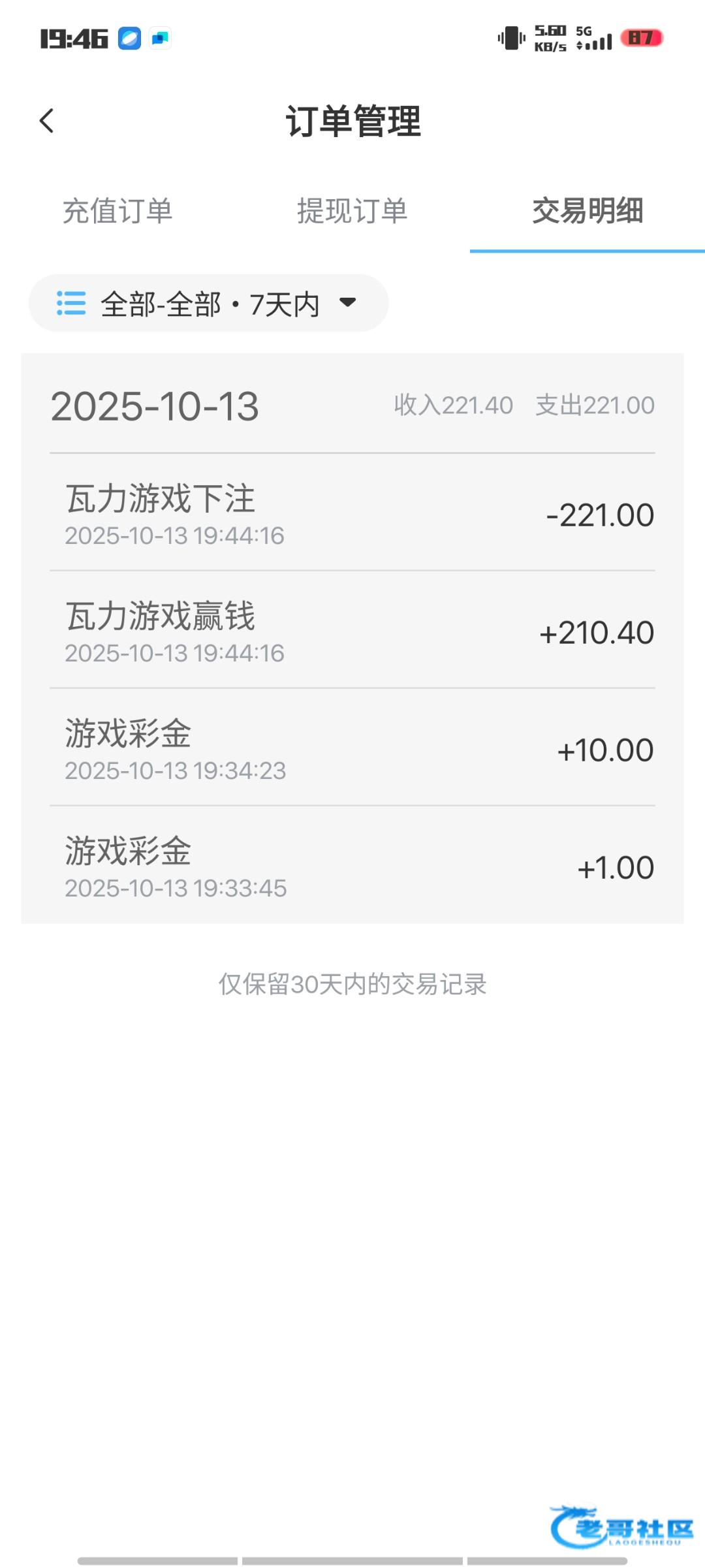705x1567 pixels.
Task: Tap the back arrow icon
Action: [x=46, y=121]
